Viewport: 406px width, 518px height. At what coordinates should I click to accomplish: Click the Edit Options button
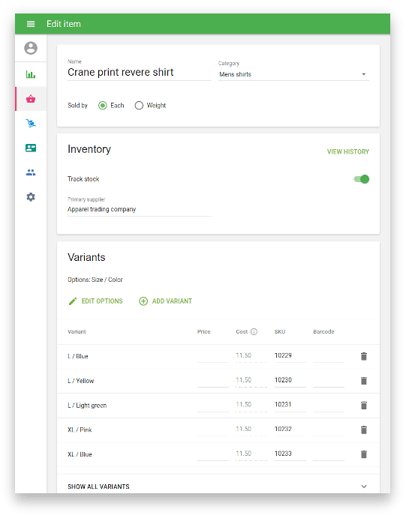[95, 301]
